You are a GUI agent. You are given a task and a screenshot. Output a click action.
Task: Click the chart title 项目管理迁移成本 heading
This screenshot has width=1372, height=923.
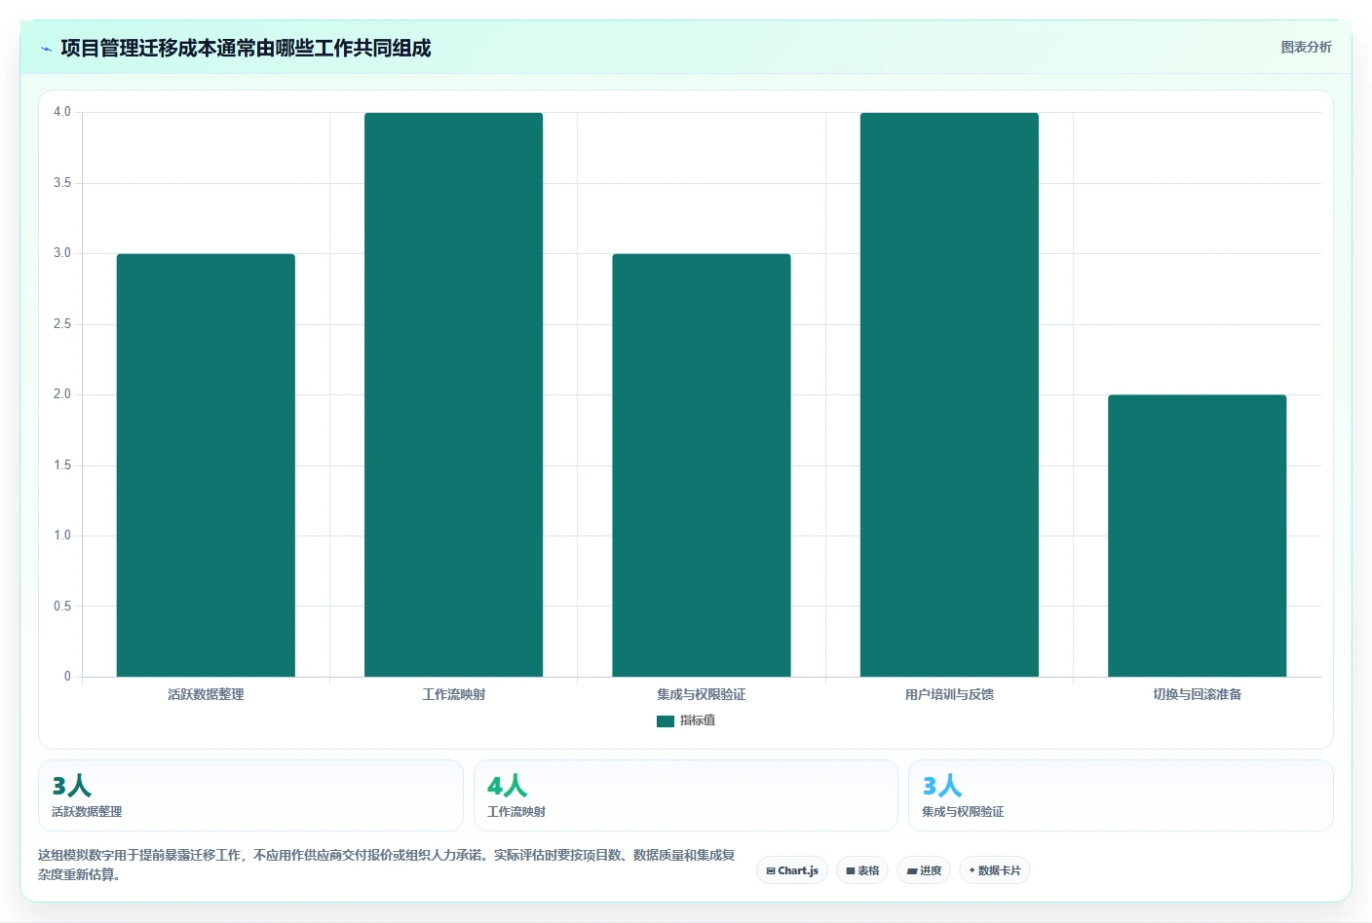coord(246,48)
